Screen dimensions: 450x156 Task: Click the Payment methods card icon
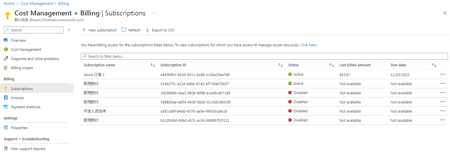6,107
